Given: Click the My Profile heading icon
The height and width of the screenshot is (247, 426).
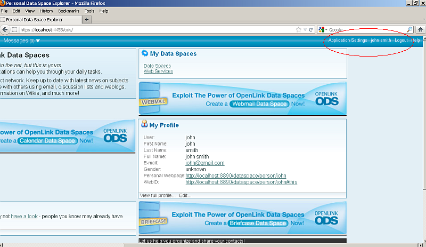Looking at the screenshot, I should point(144,125).
